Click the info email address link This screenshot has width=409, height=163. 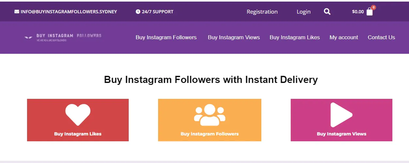click(x=69, y=12)
